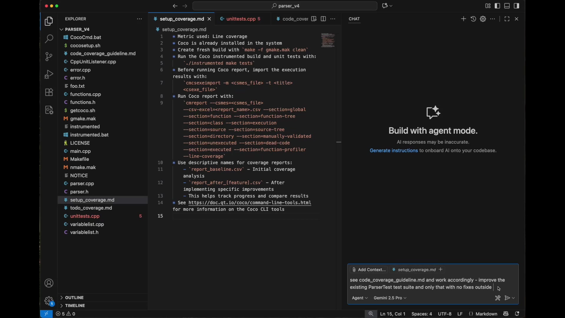
Task: Open the Agent mode dropdown
Action: pyautogui.click(x=360, y=298)
